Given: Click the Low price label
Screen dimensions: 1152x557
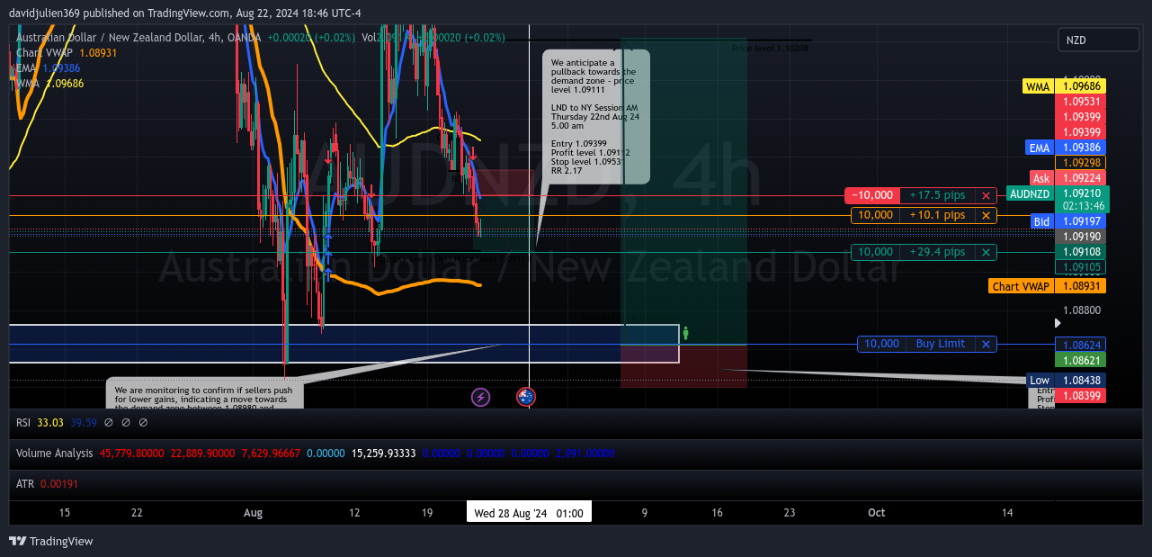Looking at the screenshot, I should click(x=1040, y=381).
